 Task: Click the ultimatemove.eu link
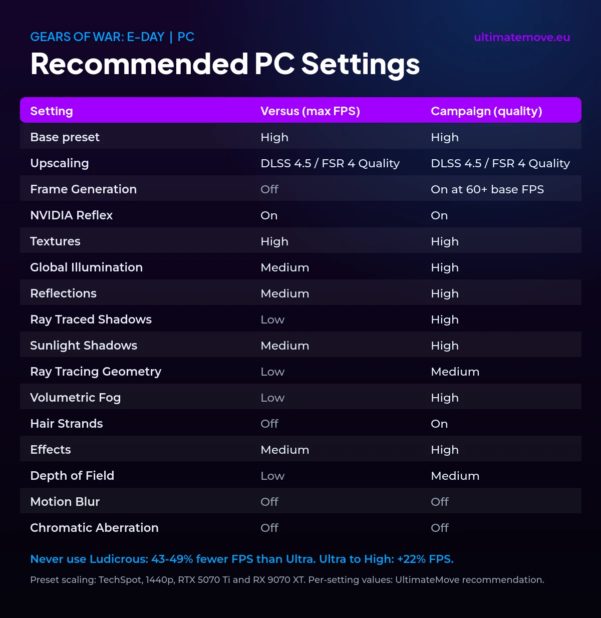(522, 38)
